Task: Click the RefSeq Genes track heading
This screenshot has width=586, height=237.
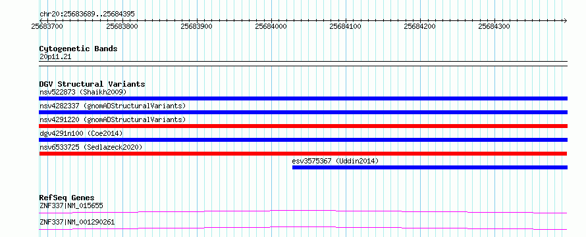Action: (x=67, y=198)
